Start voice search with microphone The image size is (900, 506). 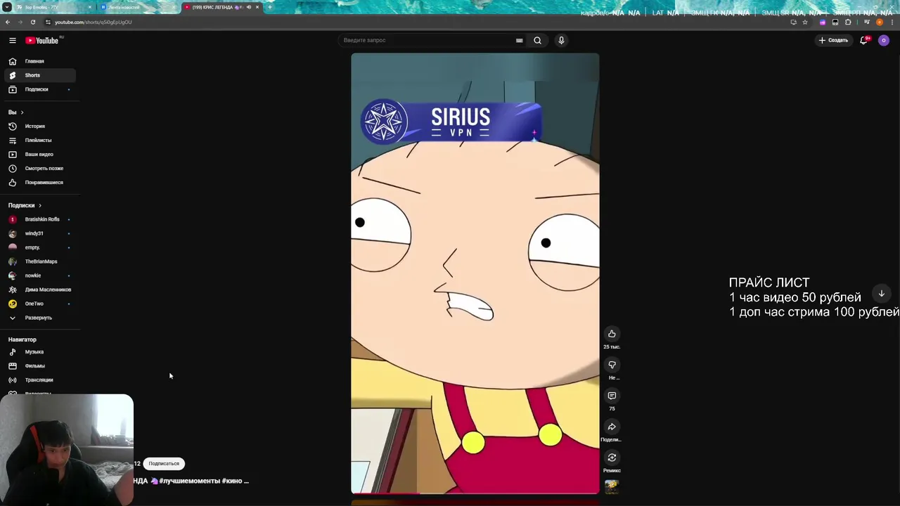pos(561,40)
